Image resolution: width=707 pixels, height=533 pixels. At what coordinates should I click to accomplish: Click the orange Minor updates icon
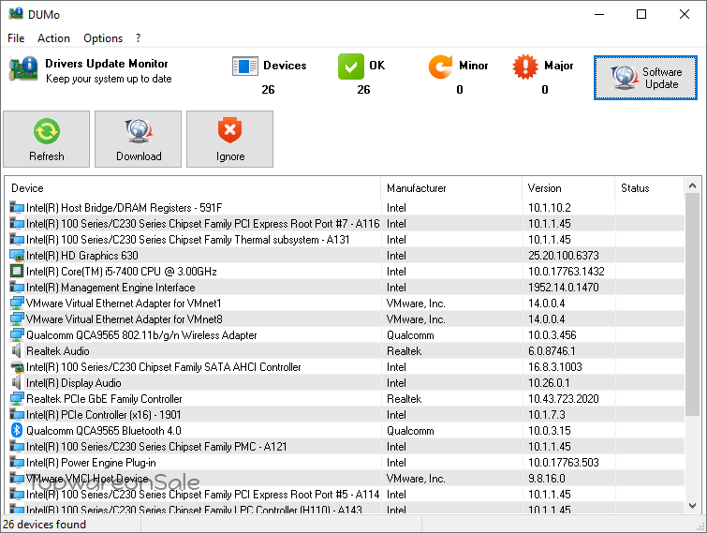point(440,67)
